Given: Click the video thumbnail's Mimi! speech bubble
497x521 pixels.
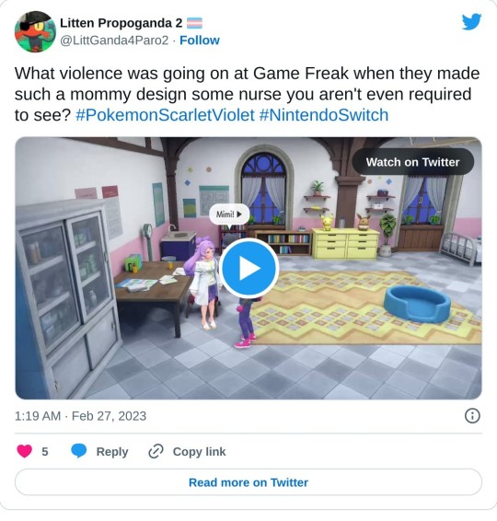Looking at the screenshot, I should click(229, 214).
